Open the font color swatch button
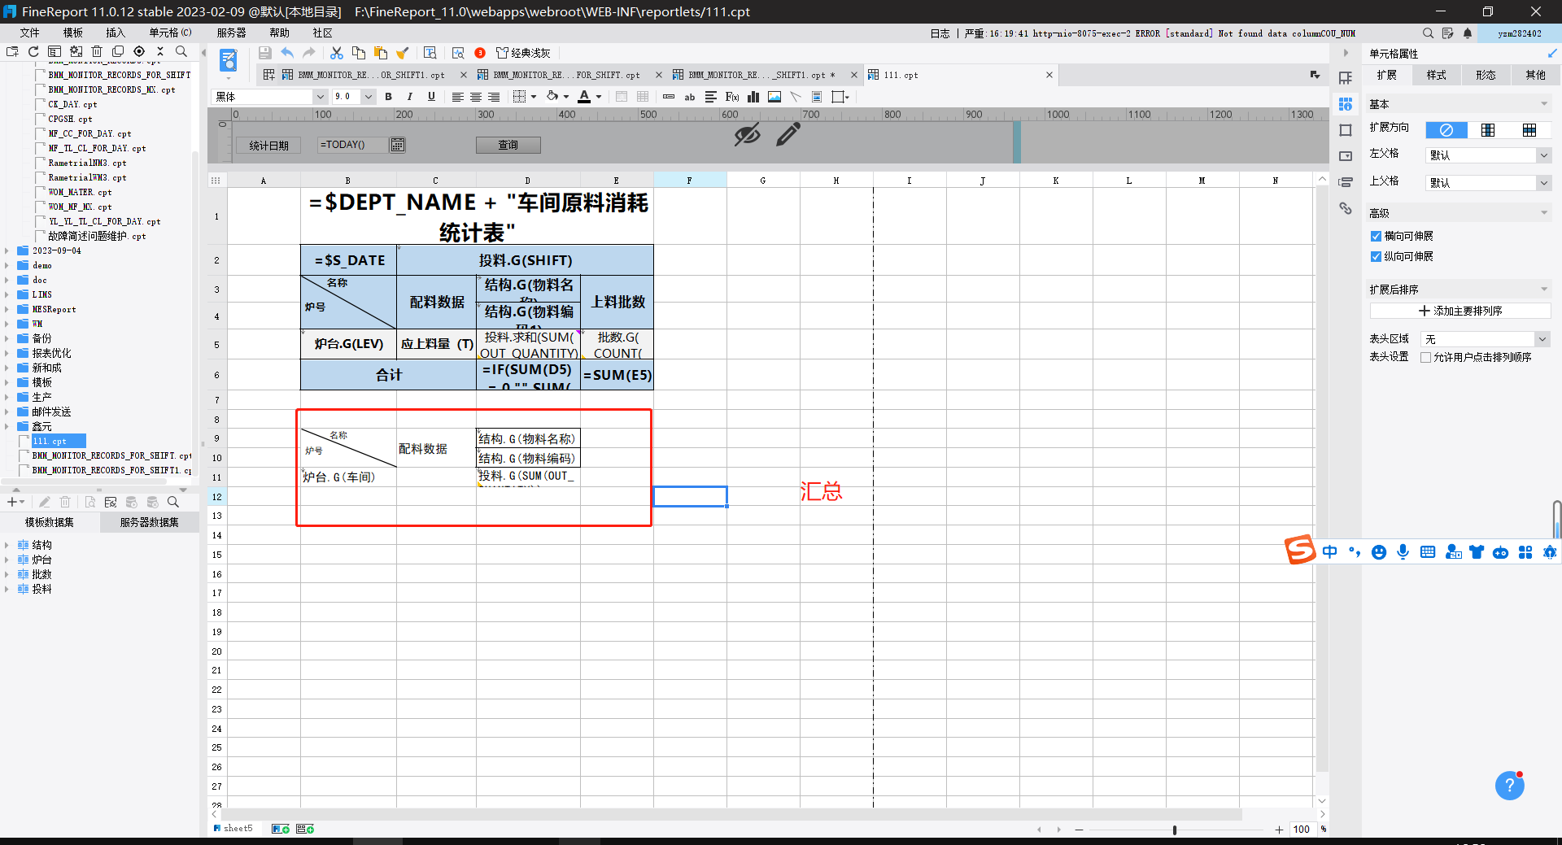Image resolution: width=1562 pixels, height=845 pixels. pos(584,97)
